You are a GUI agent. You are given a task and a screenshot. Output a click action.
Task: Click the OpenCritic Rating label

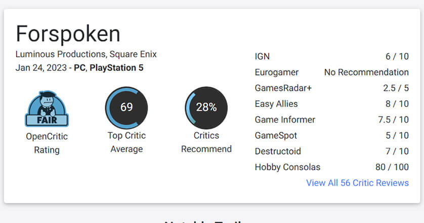click(47, 143)
